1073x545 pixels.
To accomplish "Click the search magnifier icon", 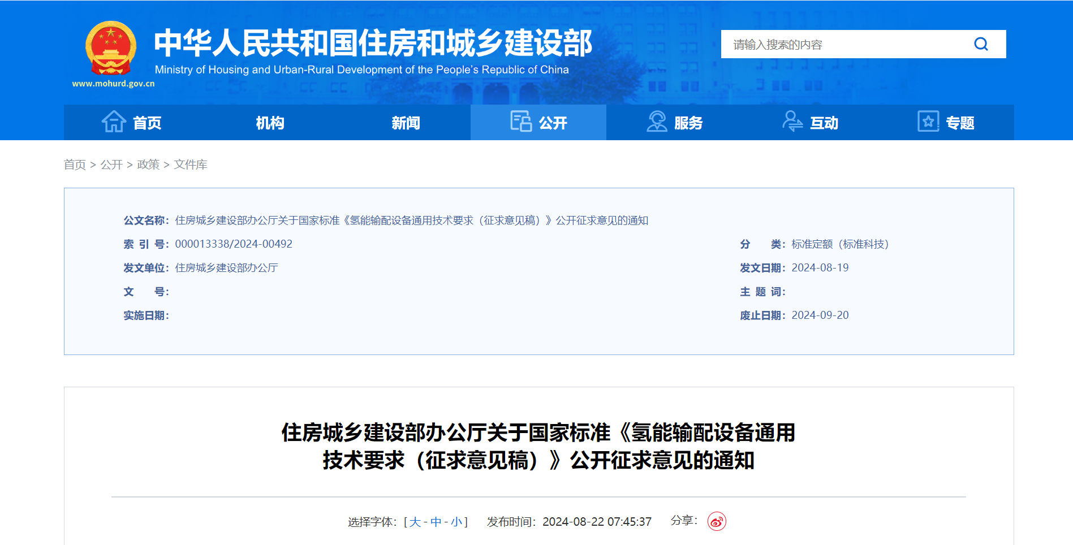I will (981, 44).
